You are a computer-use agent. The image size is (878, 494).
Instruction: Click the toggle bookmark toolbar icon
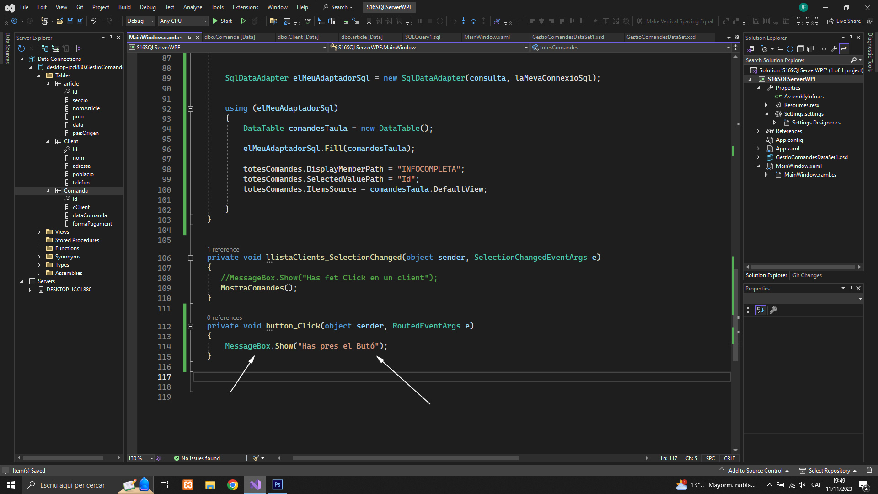(369, 21)
